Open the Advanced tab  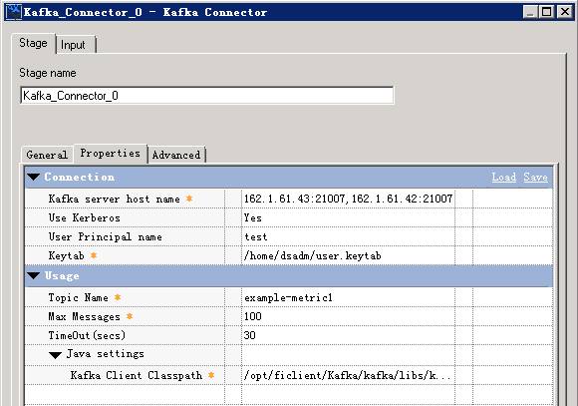point(176,155)
